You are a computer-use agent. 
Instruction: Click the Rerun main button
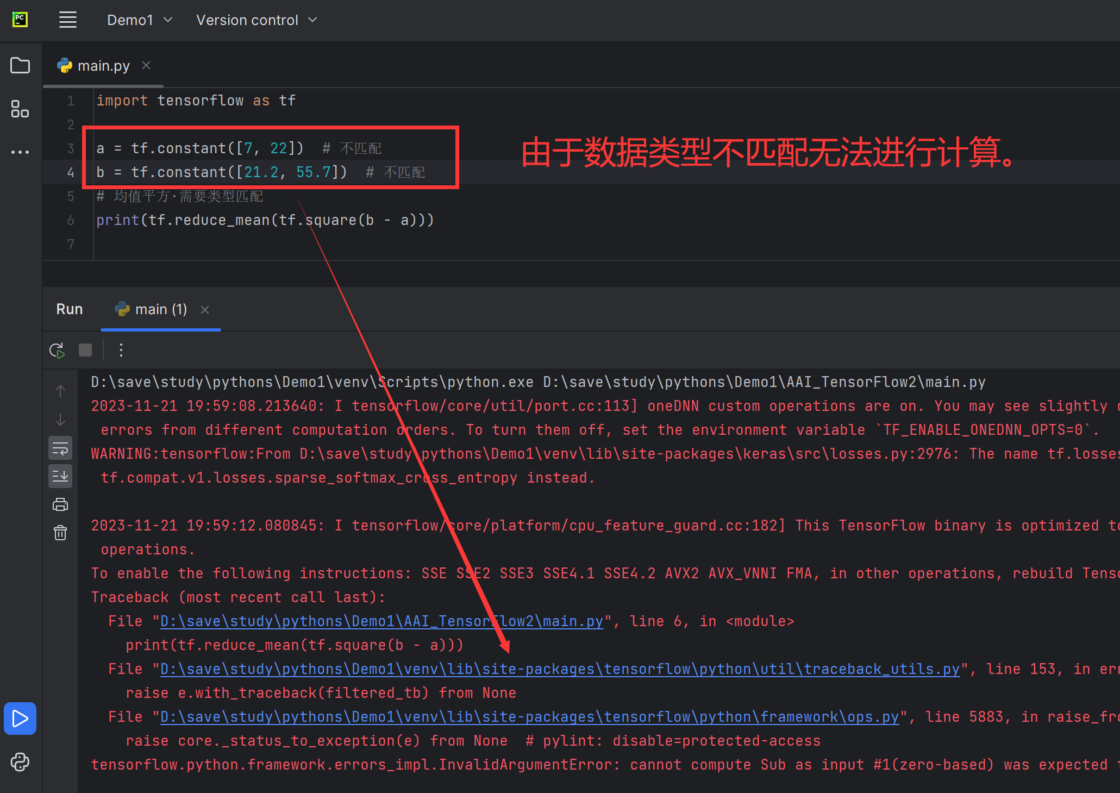pyautogui.click(x=57, y=351)
